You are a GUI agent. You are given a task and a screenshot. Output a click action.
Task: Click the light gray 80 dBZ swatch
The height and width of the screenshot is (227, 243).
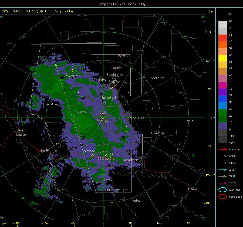pos(222,24)
